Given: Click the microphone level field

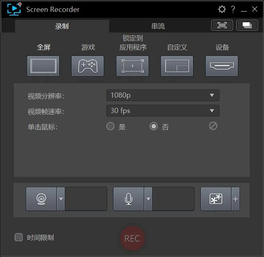Looking at the screenshot, I should pos(173,199).
